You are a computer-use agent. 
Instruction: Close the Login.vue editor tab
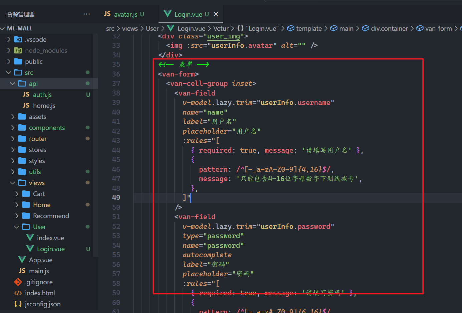click(216, 14)
